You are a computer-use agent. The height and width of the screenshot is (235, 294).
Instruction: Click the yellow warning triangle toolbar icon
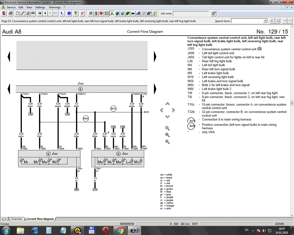coord(112,13)
